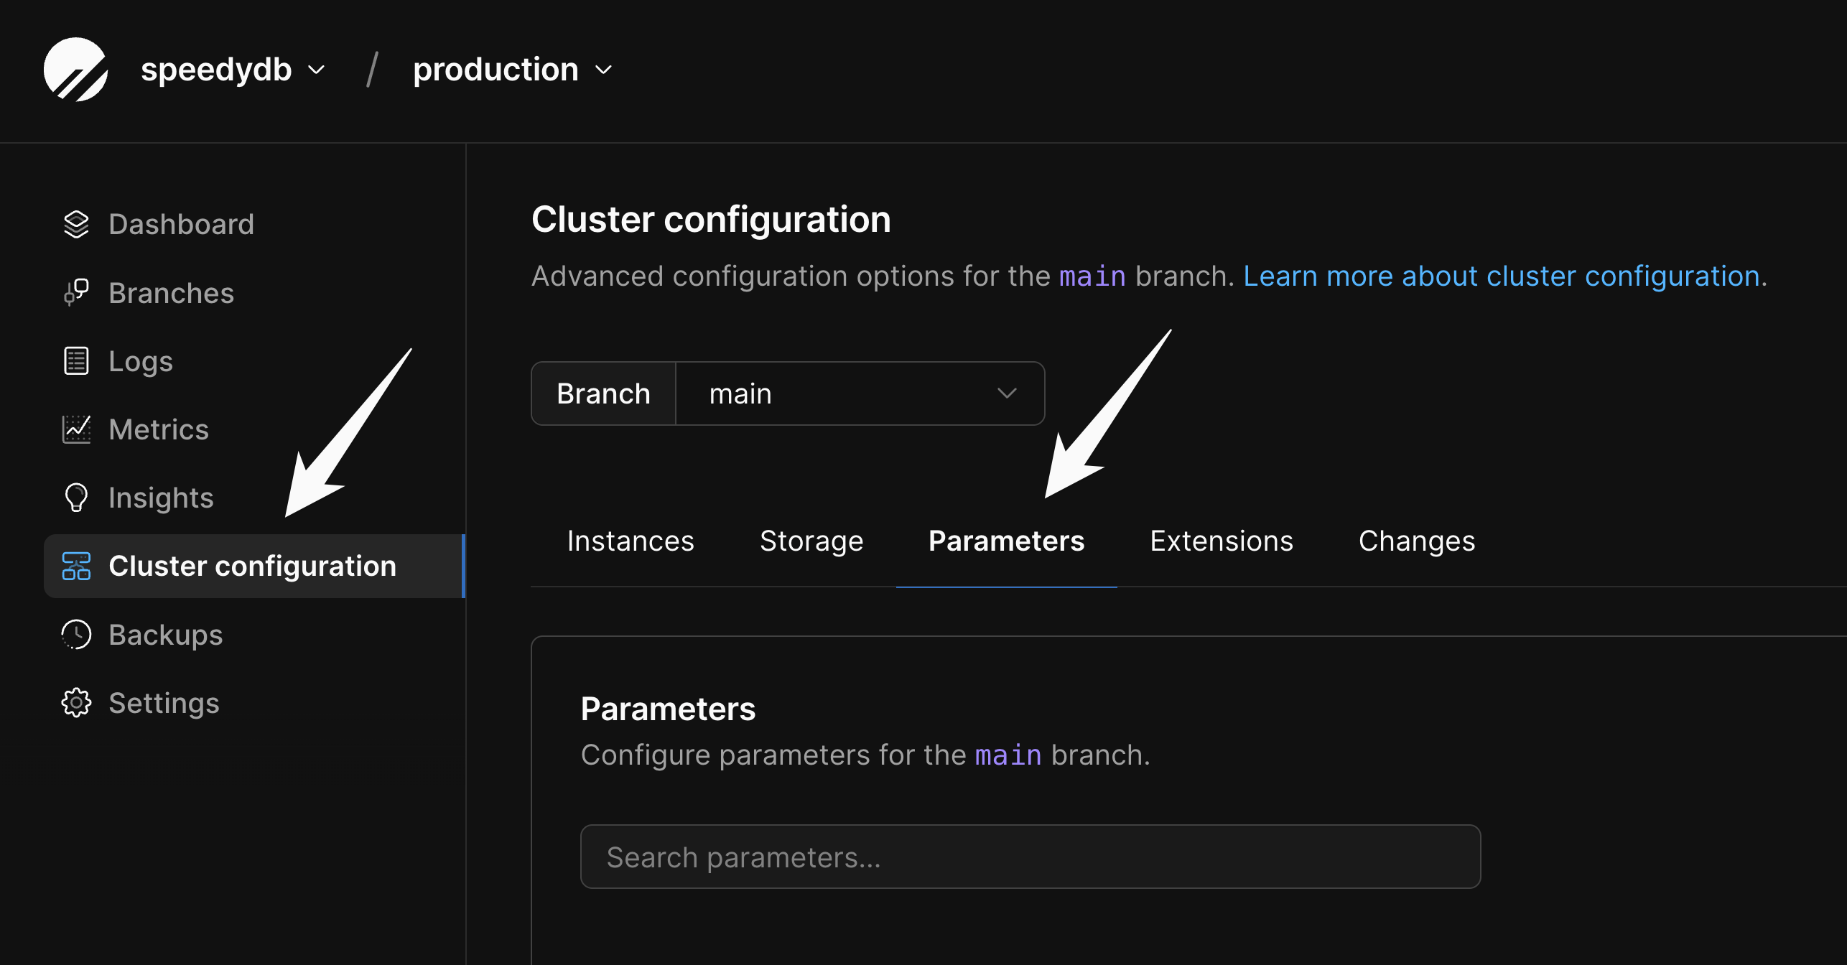This screenshot has width=1847, height=965.
Task: Switch to the Instances tab
Action: pos(631,541)
